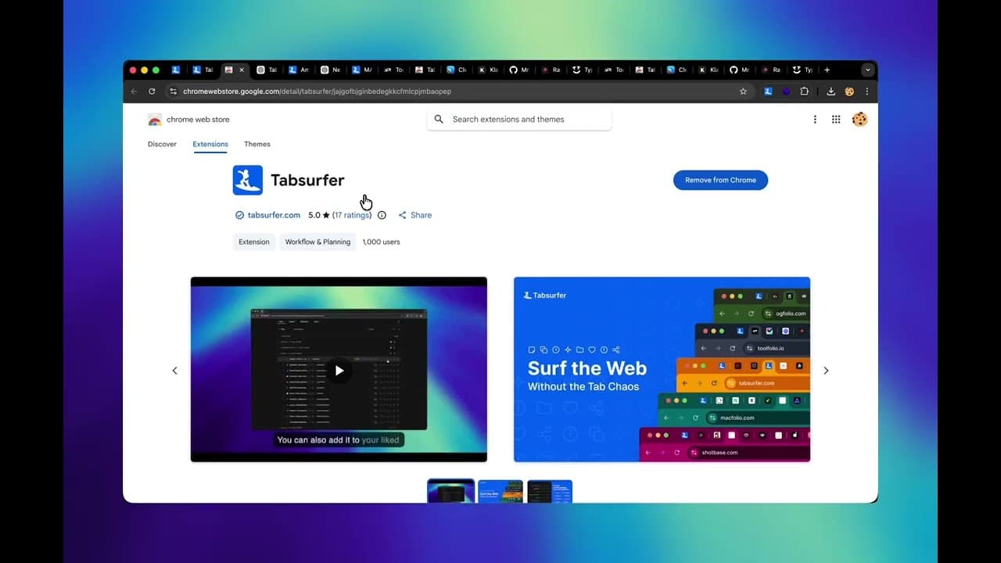Image resolution: width=1001 pixels, height=563 pixels.
Task: Open the Google apps grid
Action: pos(836,120)
